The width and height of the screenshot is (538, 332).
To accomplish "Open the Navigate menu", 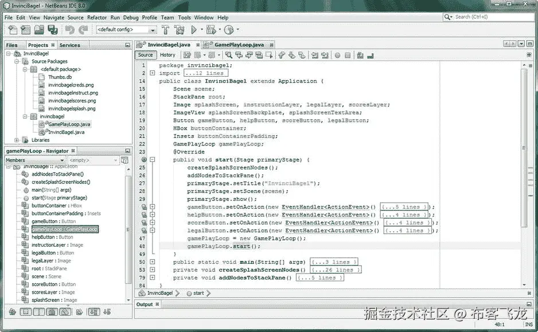I will 53,17.
